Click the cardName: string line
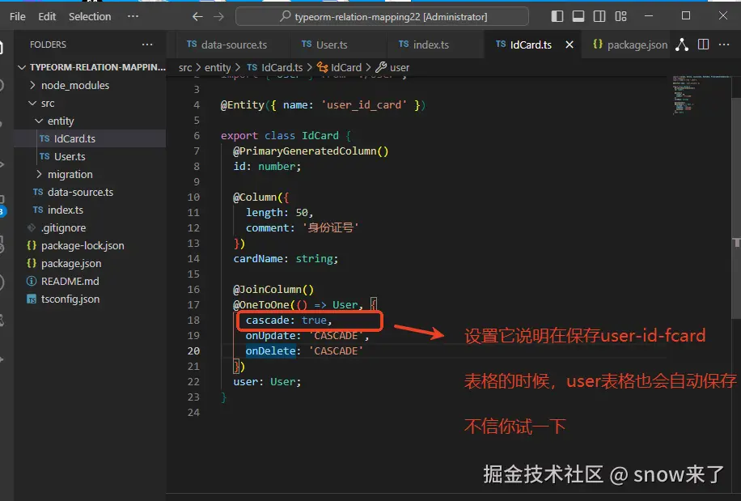 coord(286,258)
